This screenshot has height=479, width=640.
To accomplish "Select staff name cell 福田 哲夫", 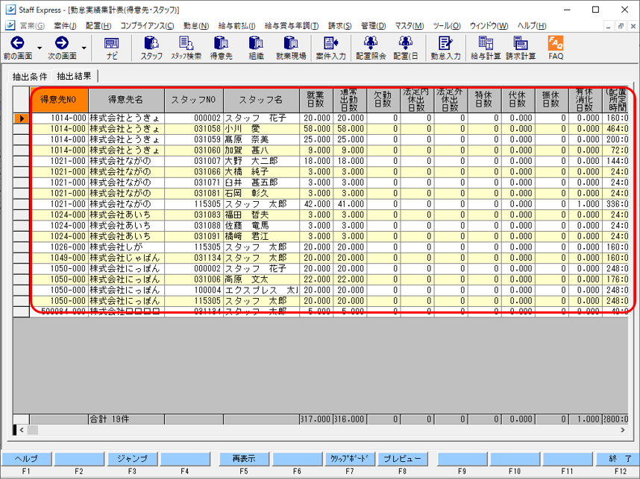I will [261, 215].
